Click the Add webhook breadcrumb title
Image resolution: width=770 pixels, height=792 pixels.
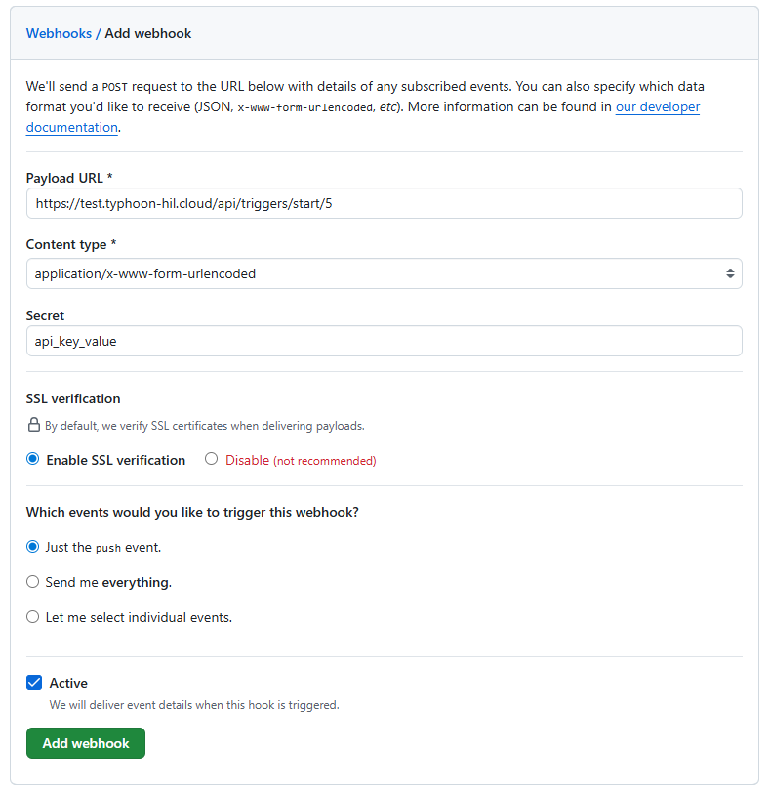148,33
